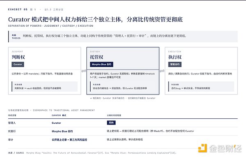Click the bidirectional arrows between 判断权 and 托管权 cards
Screen dimensions: 246x157
tap(84, 71)
